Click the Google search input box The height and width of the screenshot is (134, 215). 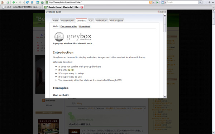[182, 3]
